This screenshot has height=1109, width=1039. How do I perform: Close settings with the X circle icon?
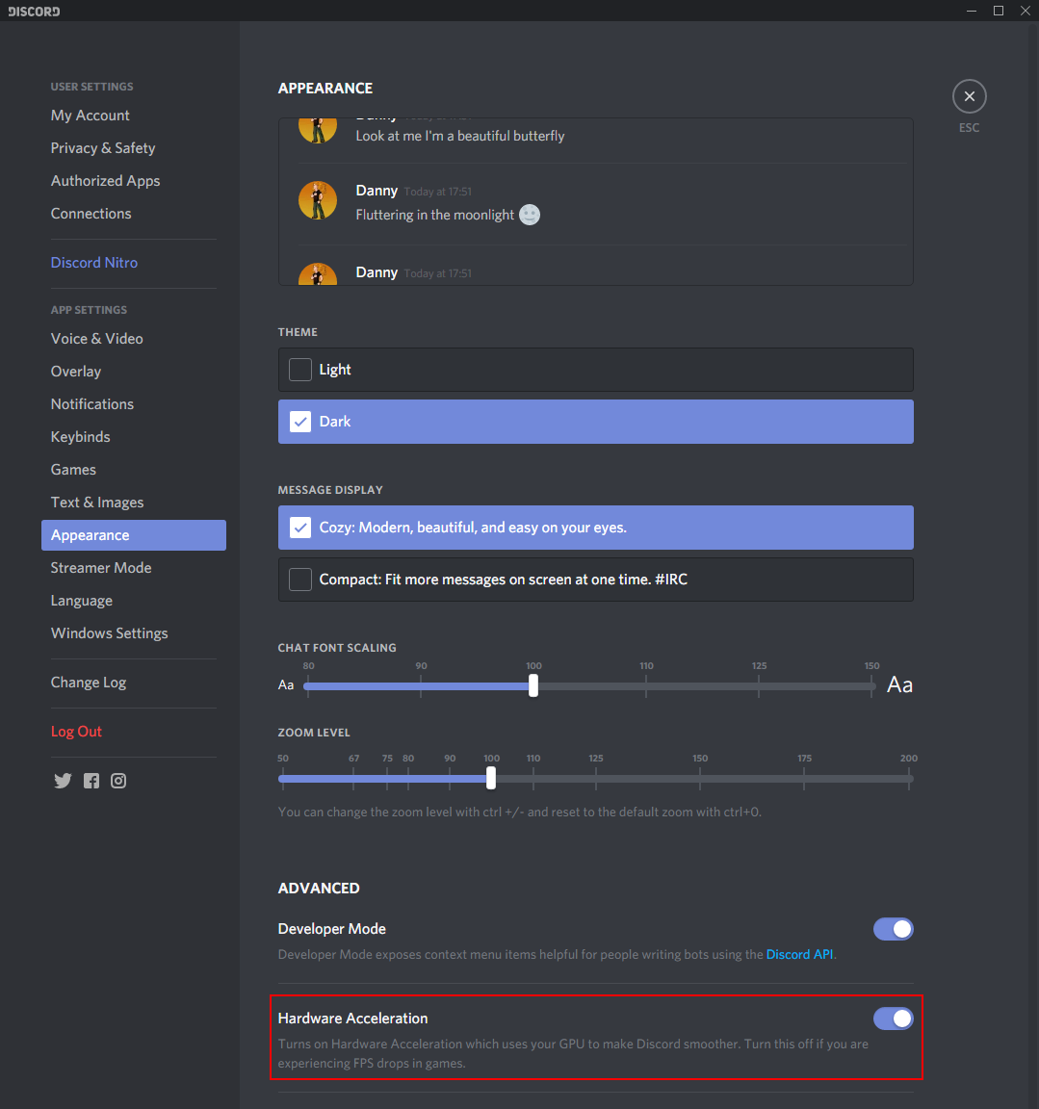click(x=969, y=96)
